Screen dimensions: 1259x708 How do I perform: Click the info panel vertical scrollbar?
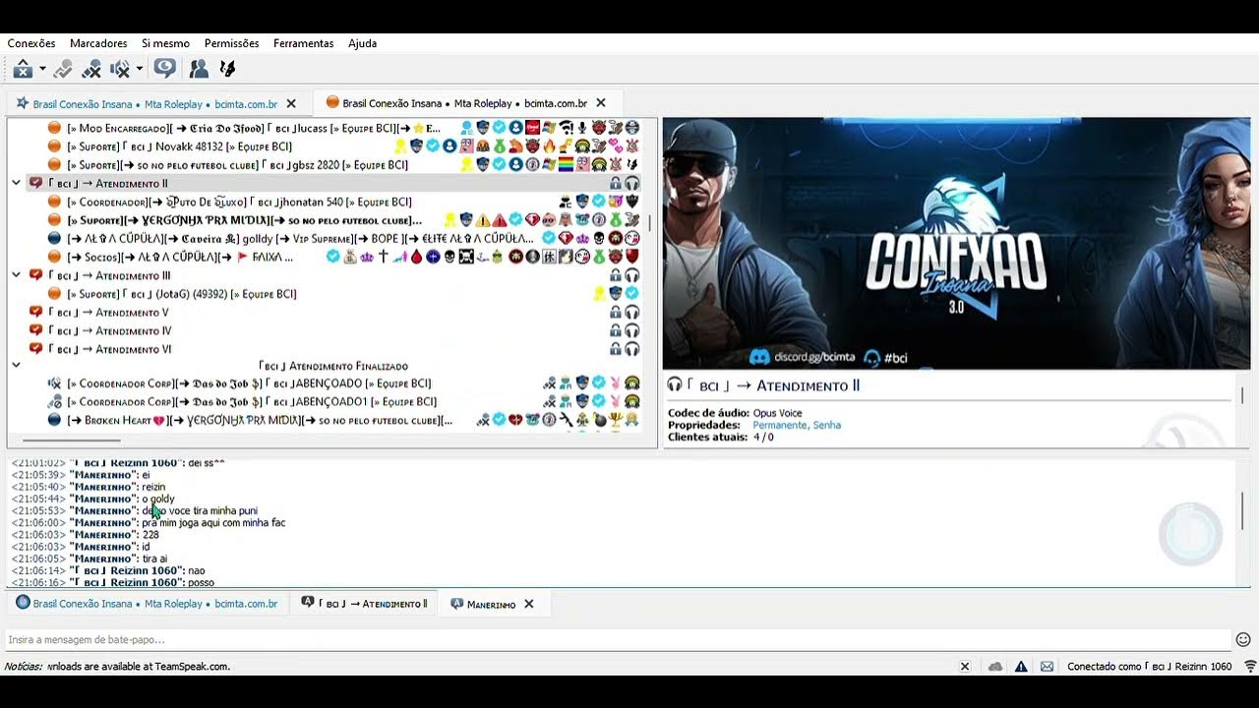coord(1243,395)
